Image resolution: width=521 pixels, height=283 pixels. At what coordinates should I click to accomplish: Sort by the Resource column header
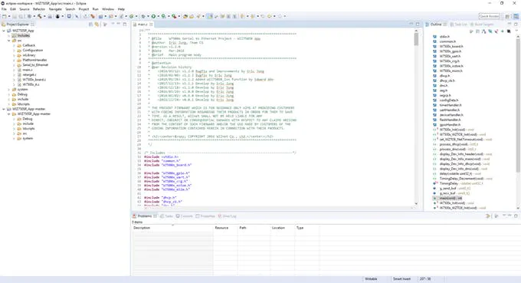tap(225, 228)
